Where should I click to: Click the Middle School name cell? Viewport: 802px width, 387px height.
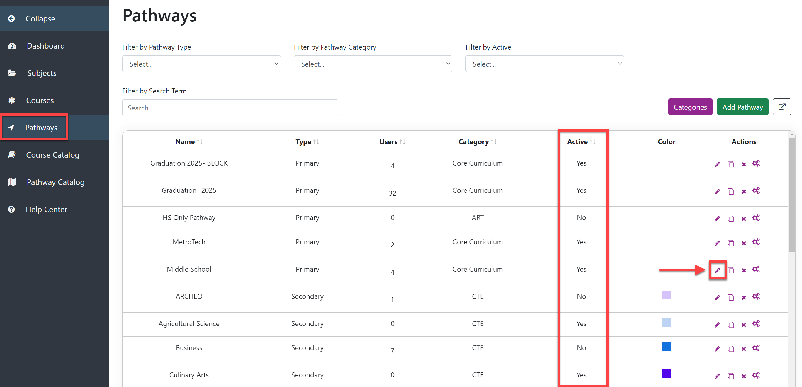pos(189,269)
